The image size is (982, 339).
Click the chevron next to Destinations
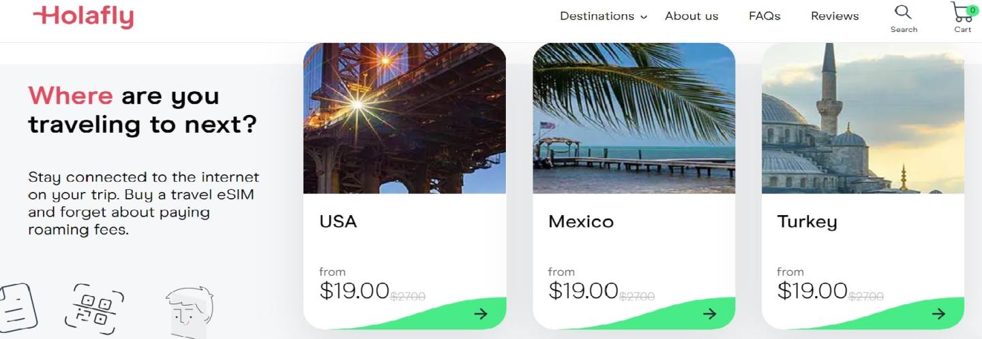tap(644, 17)
